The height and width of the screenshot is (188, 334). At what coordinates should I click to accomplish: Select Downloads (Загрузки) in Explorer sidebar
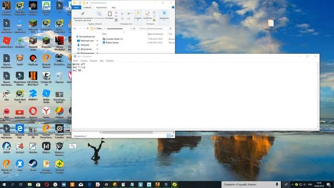click(85, 45)
